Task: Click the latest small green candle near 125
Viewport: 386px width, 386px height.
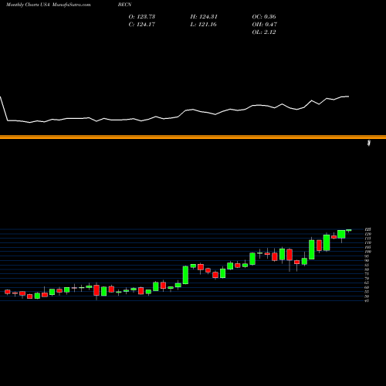Action: 349,230
